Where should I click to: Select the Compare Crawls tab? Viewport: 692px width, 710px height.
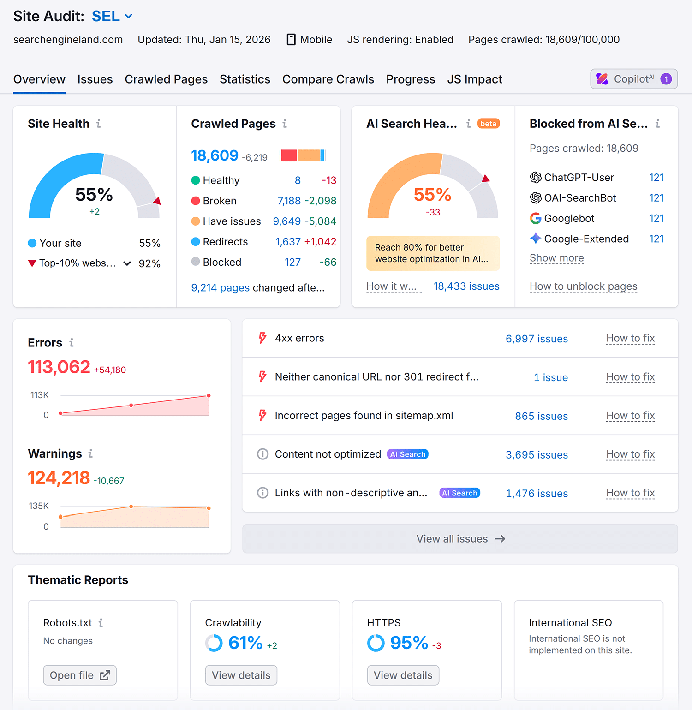[328, 79]
